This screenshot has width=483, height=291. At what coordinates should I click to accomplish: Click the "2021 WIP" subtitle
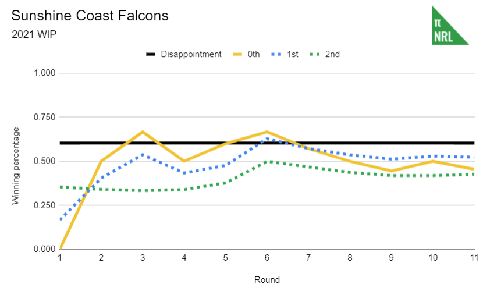(34, 34)
